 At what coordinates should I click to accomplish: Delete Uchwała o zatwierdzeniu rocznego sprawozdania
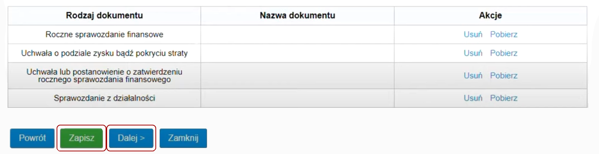pos(473,76)
